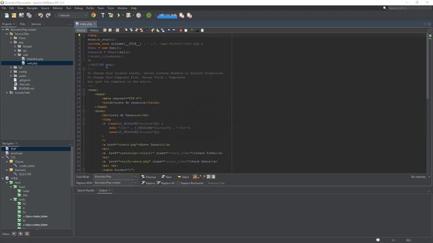Screen dimensions: 433x243
Task: Toggle the Replace Backwards checkbox
Action: (x=179, y=183)
